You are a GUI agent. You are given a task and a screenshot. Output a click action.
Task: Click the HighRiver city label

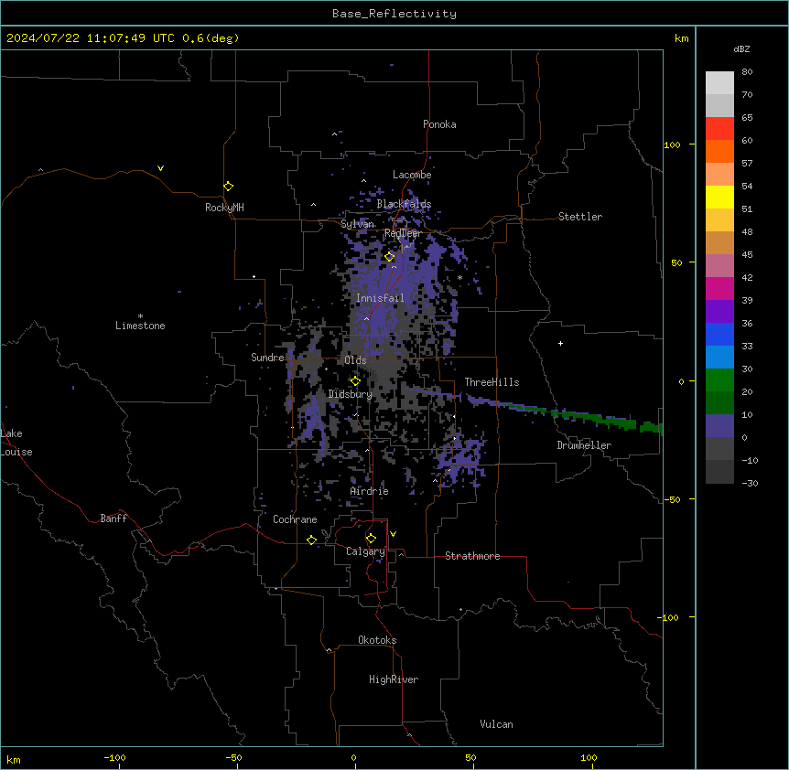394,679
